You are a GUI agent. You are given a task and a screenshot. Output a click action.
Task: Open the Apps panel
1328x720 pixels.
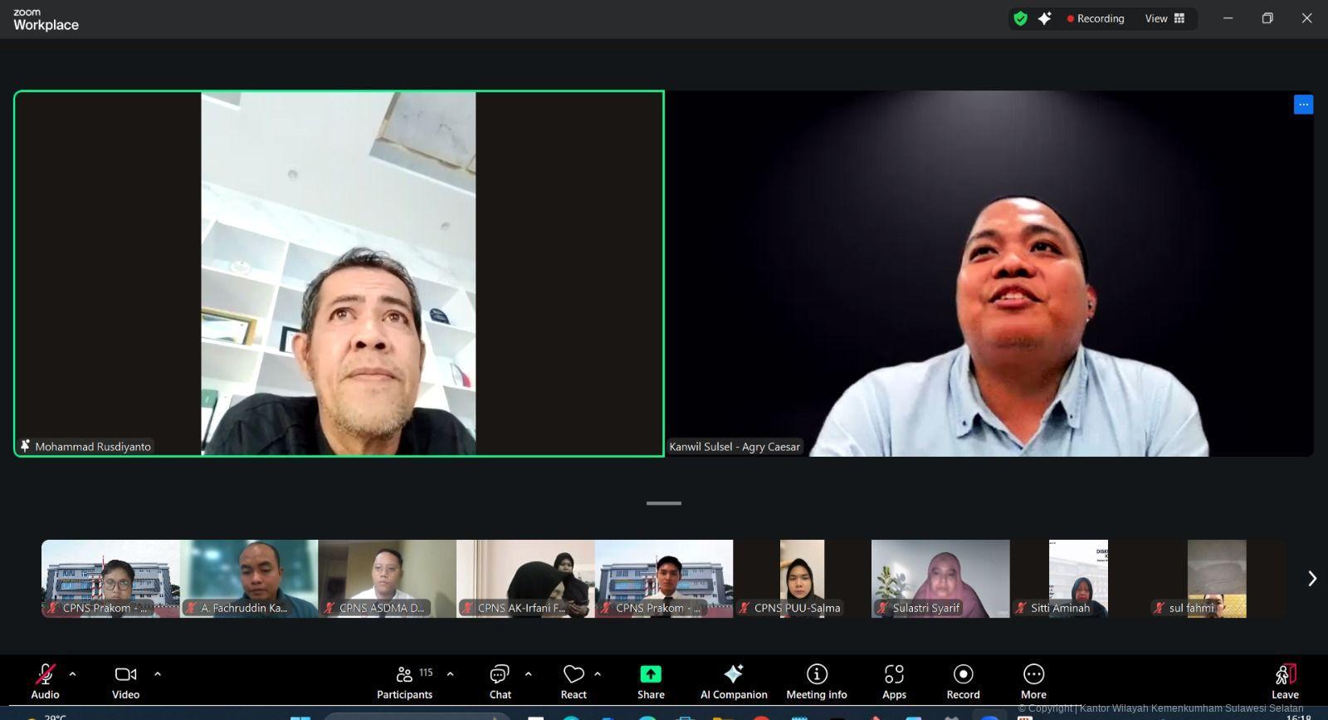894,681
